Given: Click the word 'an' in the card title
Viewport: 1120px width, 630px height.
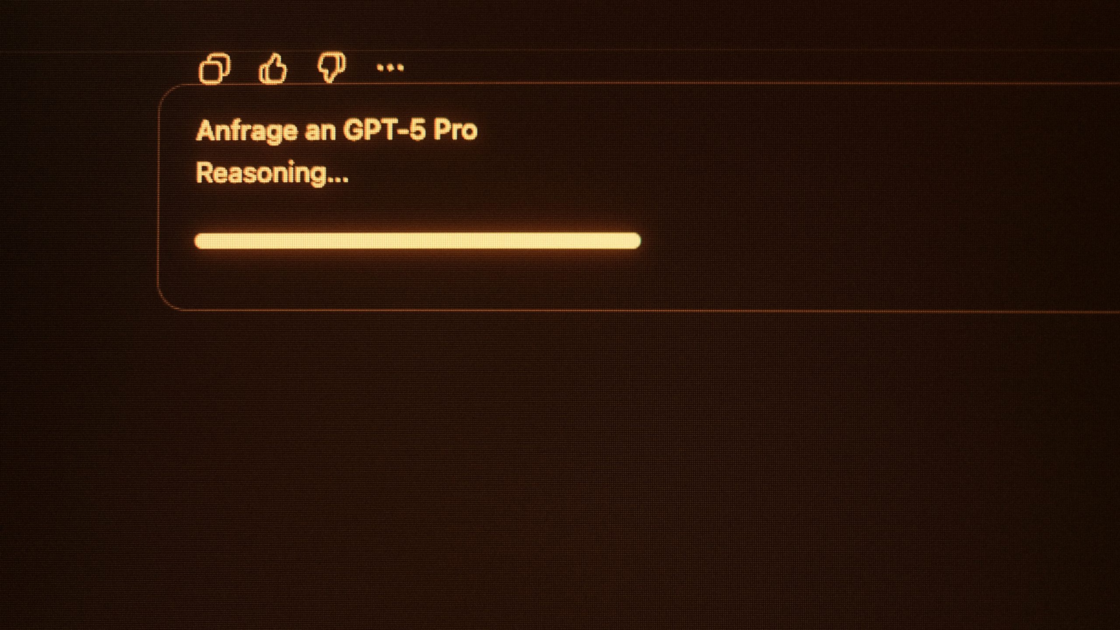Looking at the screenshot, I should coord(320,132).
